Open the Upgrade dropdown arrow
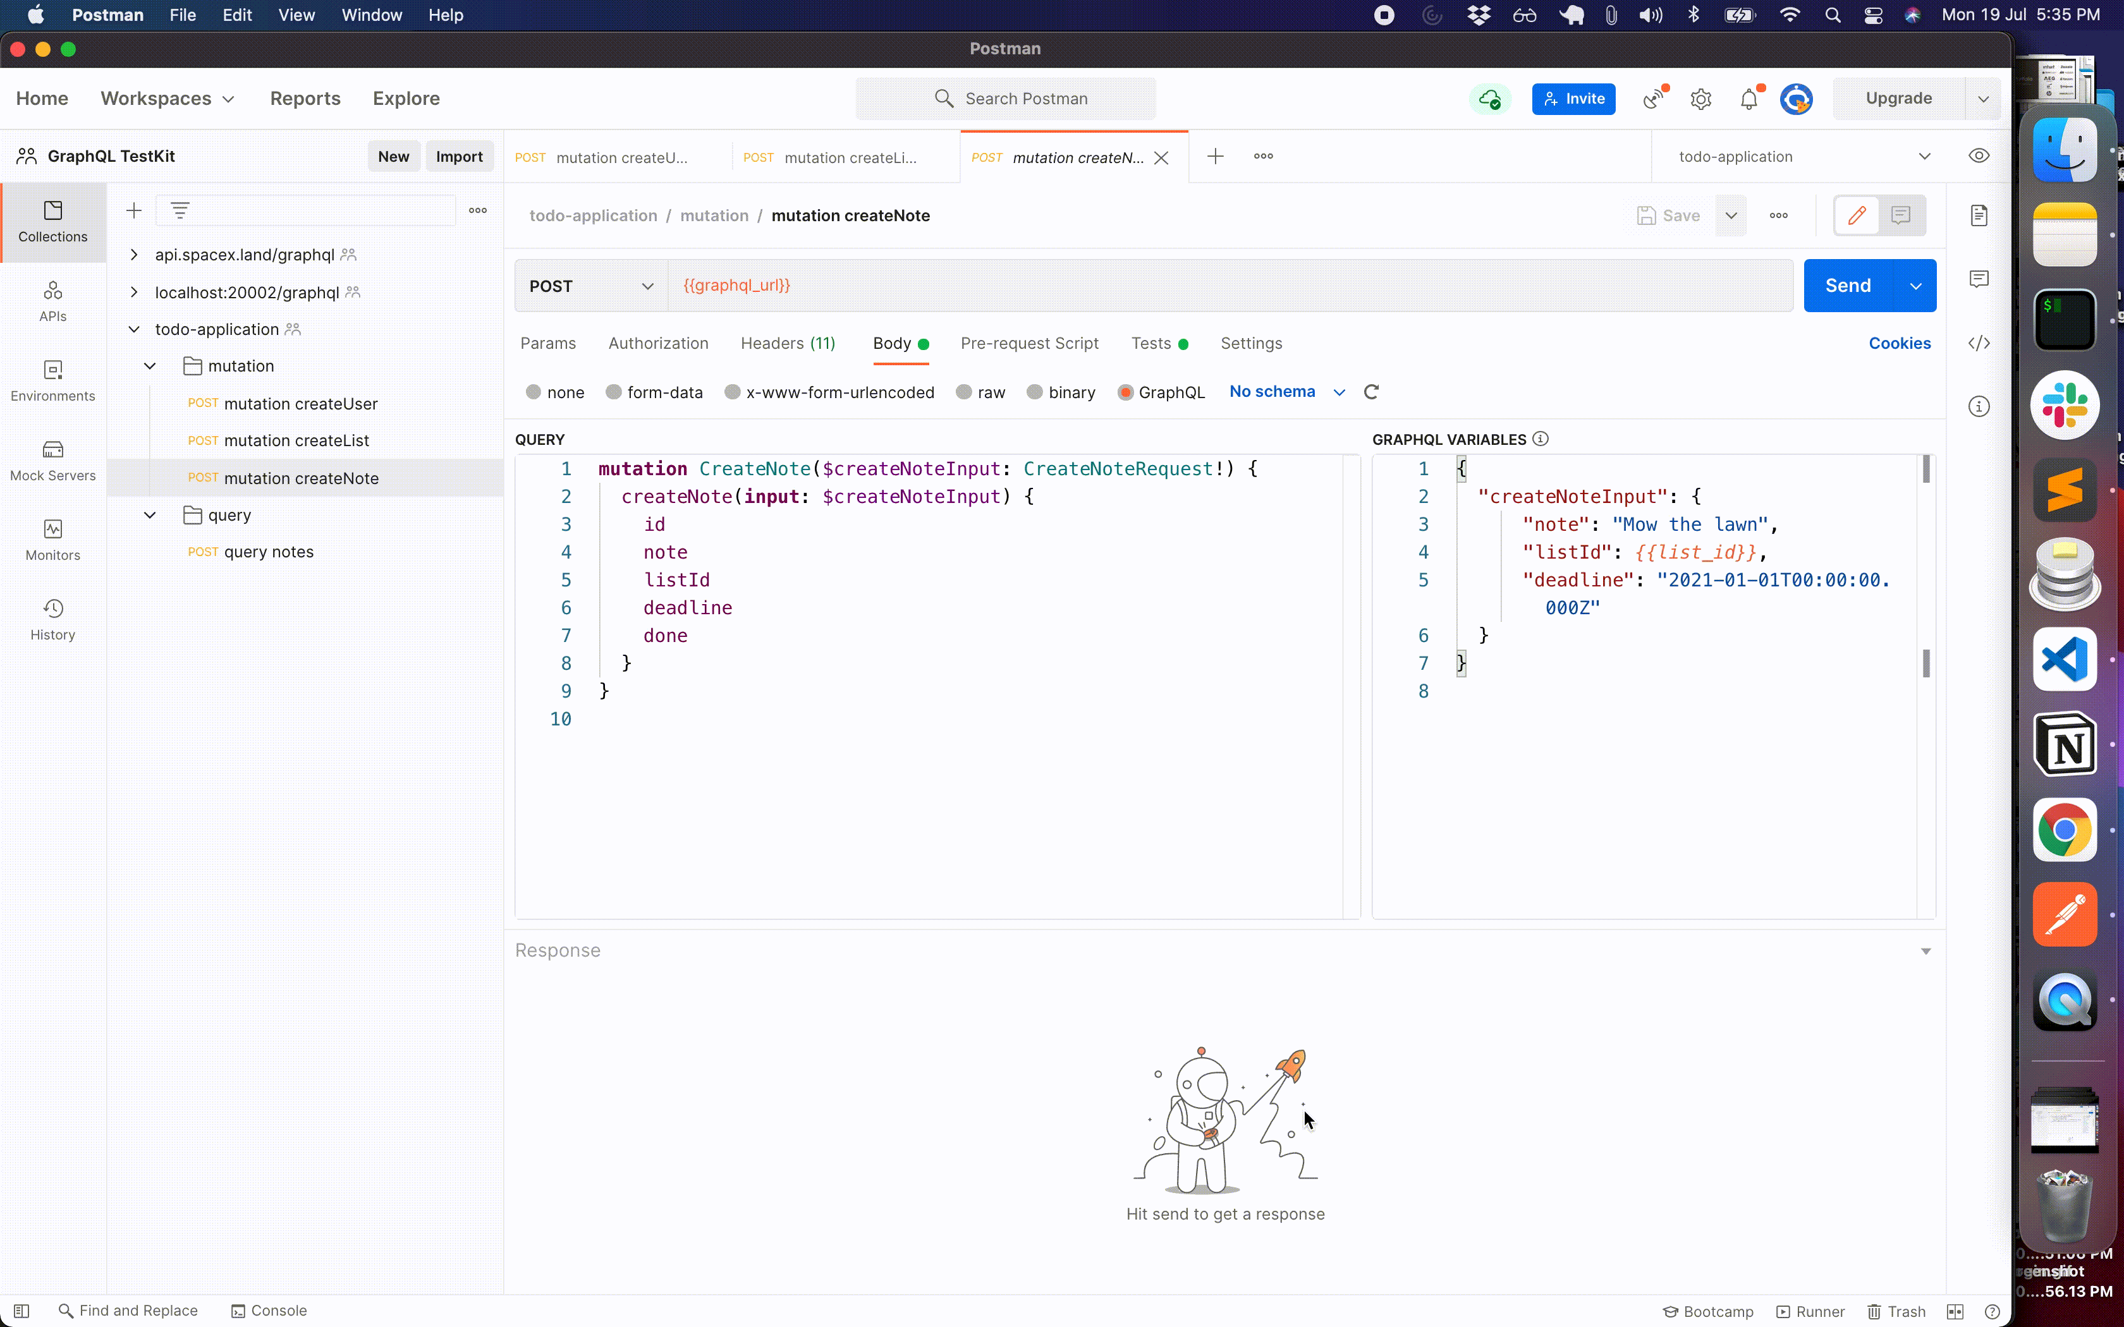2124x1327 pixels. (1982, 99)
